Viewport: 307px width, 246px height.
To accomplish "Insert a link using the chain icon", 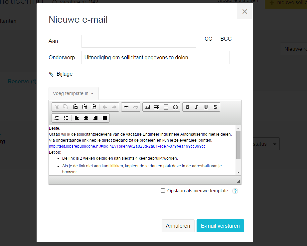I will click(x=126, y=107).
